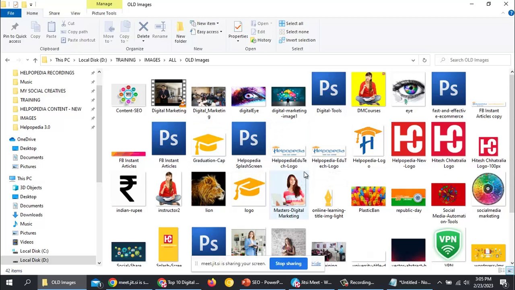Click the Cut command
Viewport: 515px width, 290px height.
pos(68,23)
